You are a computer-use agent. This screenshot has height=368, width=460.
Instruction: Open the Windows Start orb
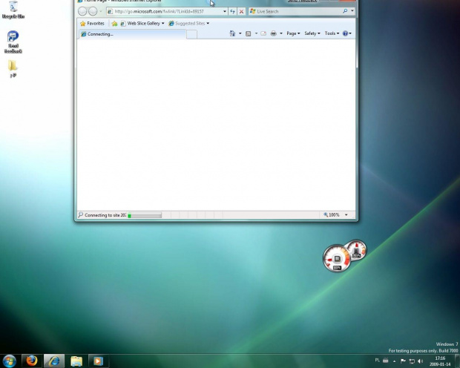click(10, 361)
